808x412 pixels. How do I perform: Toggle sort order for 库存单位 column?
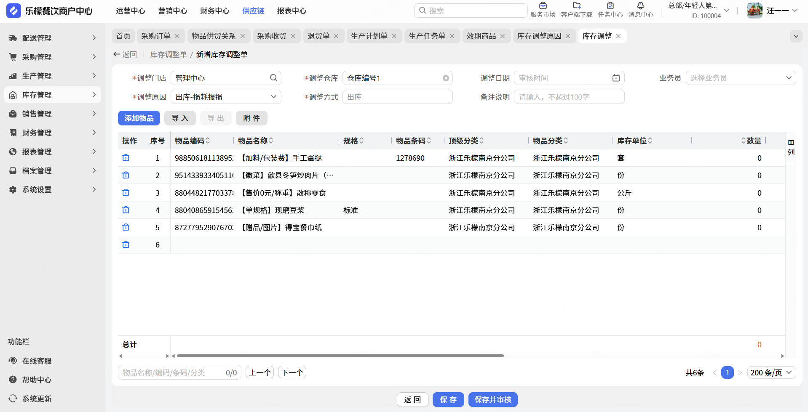point(650,141)
